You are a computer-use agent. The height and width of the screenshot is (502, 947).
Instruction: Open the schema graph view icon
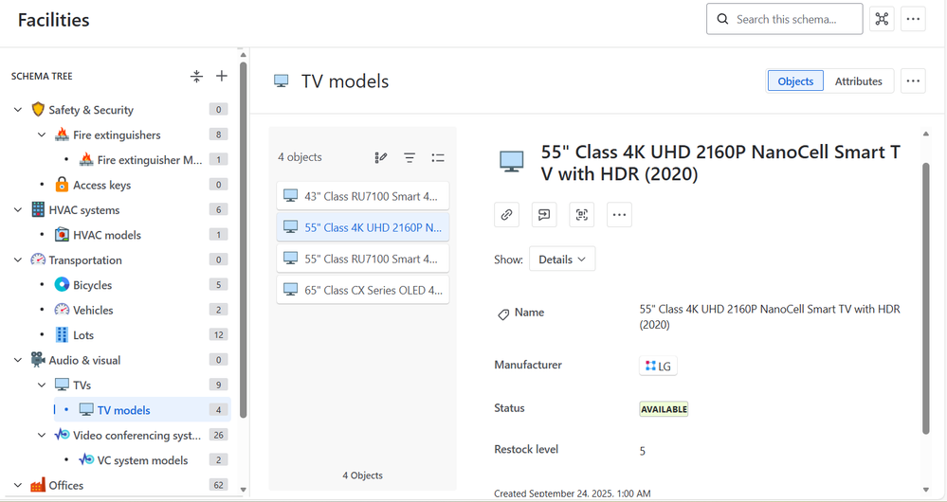pos(882,19)
